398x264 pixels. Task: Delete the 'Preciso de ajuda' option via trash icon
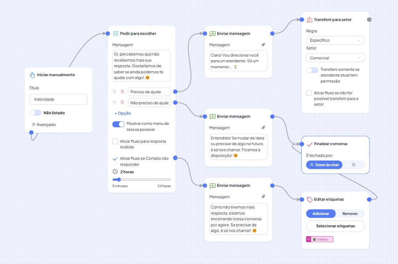pyautogui.click(x=122, y=92)
